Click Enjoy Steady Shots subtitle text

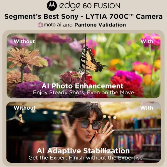(83, 93)
